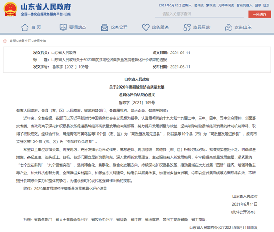This screenshot has width=274, height=232.
Task: Click the 登录 login link
Action: click(258, 5)
